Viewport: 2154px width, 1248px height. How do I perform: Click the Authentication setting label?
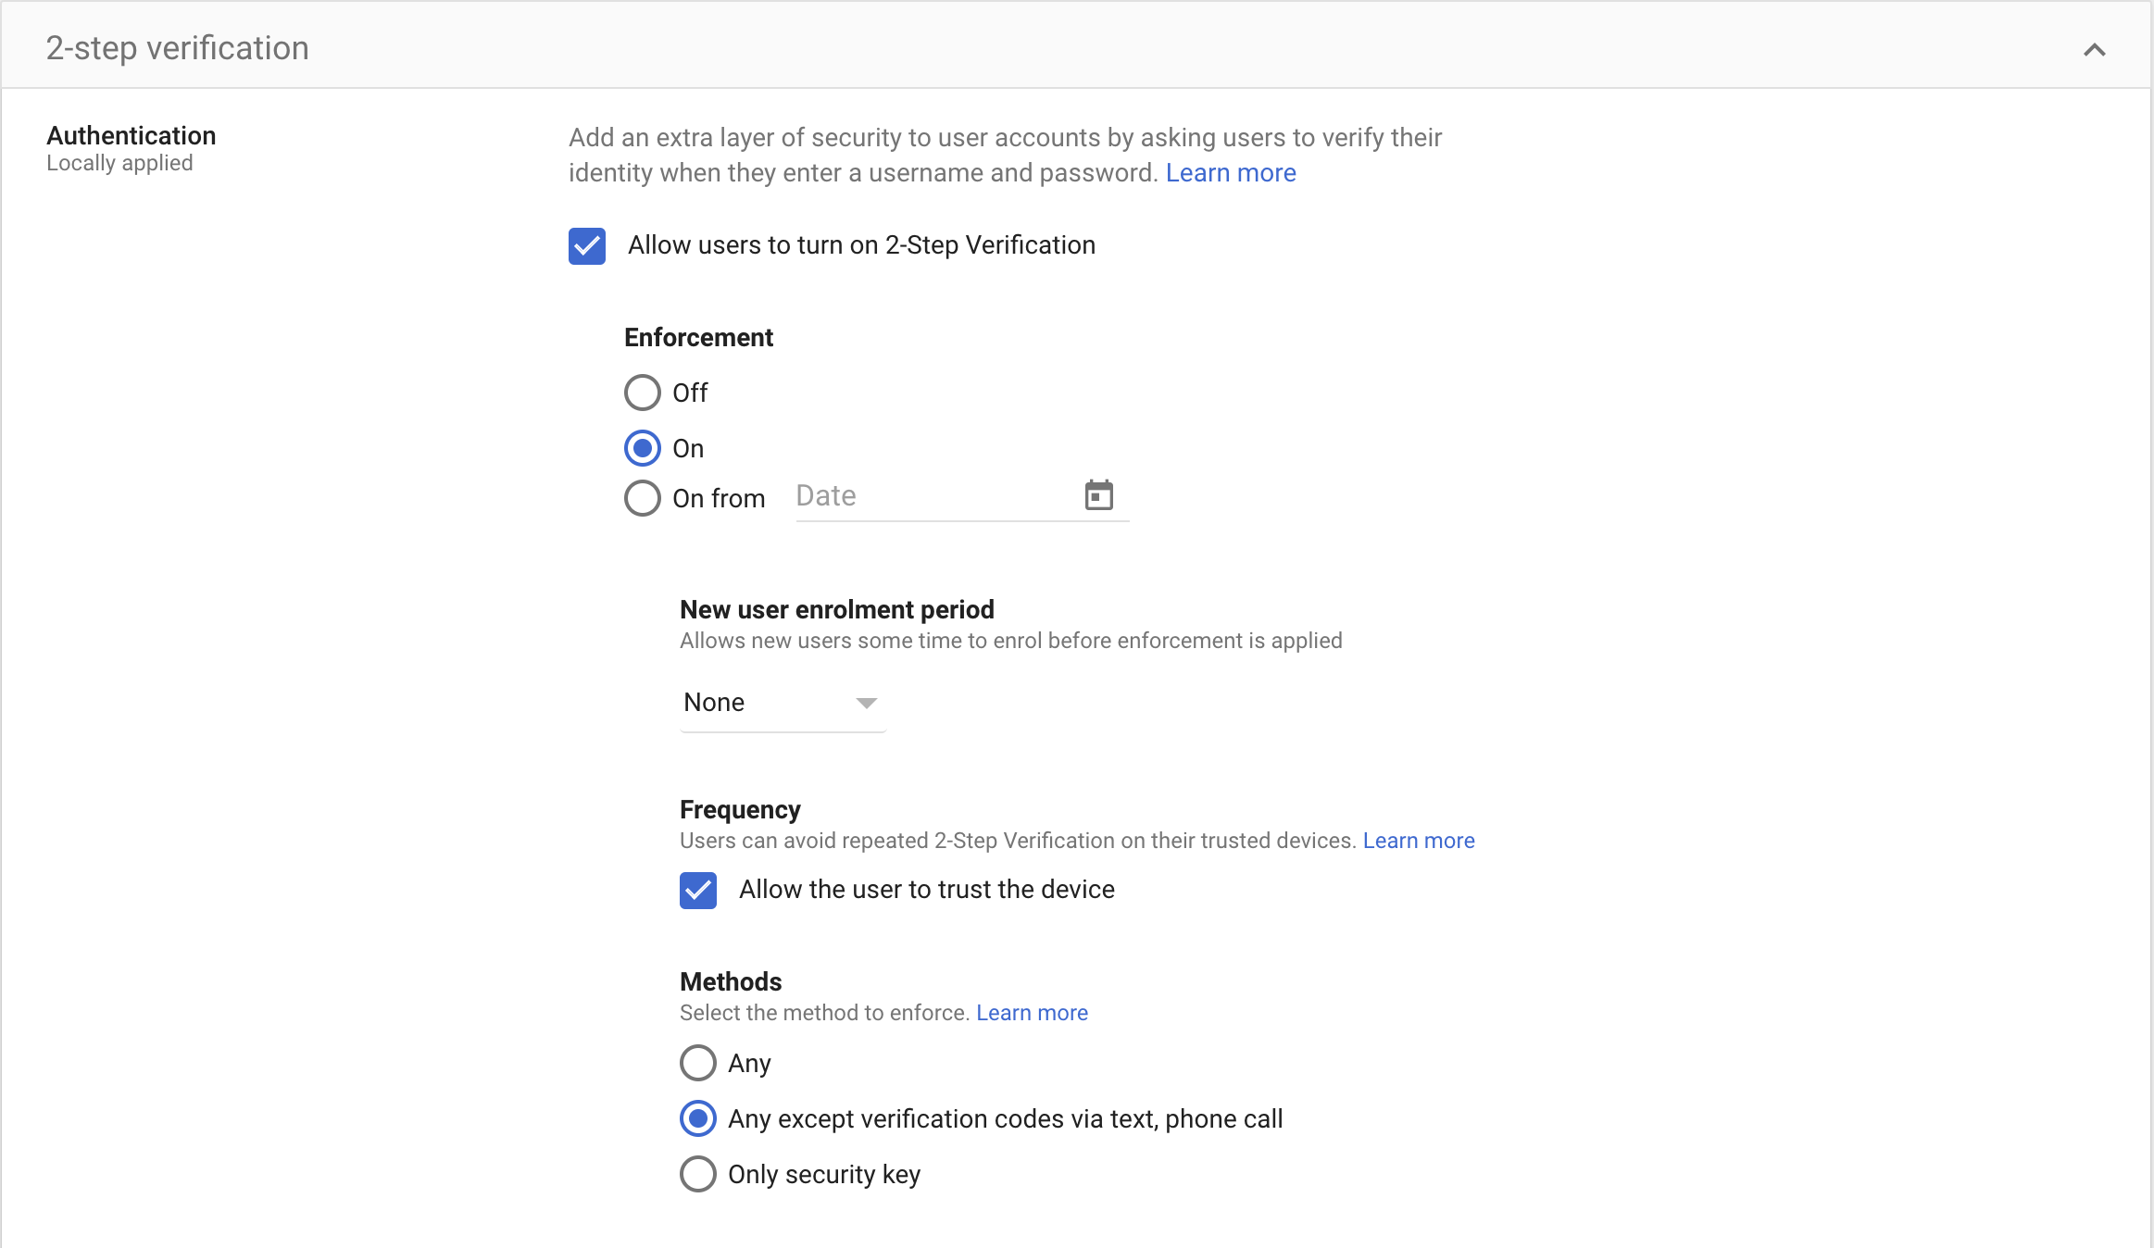[131, 136]
